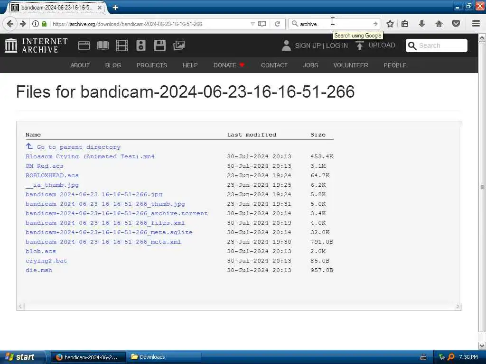Download the _archive.torrent file
The width and height of the screenshot is (486, 364).
click(117, 213)
